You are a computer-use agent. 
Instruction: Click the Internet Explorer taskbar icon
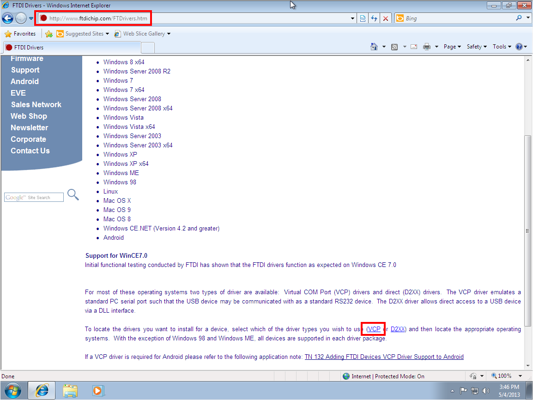pos(42,390)
